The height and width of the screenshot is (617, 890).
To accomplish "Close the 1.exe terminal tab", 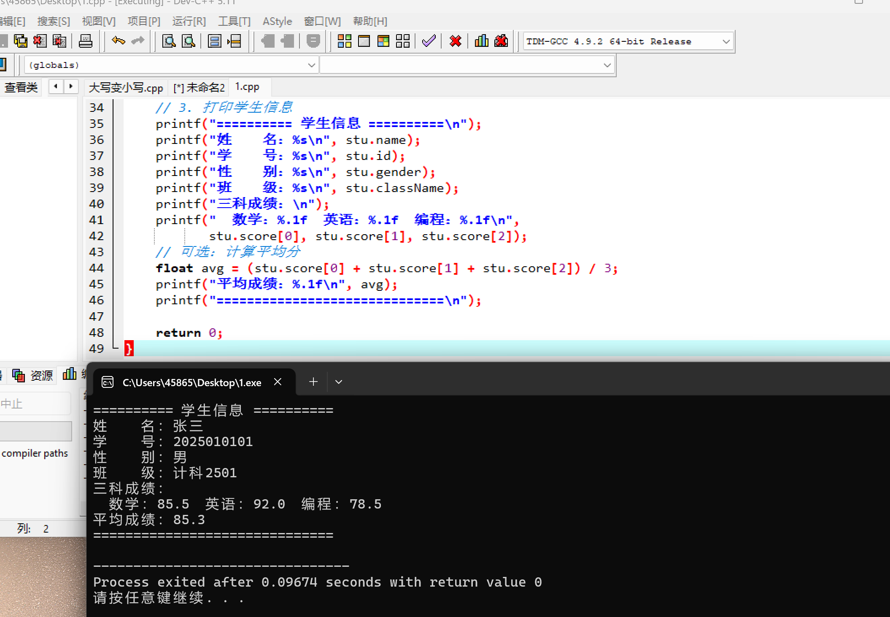I will point(278,382).
